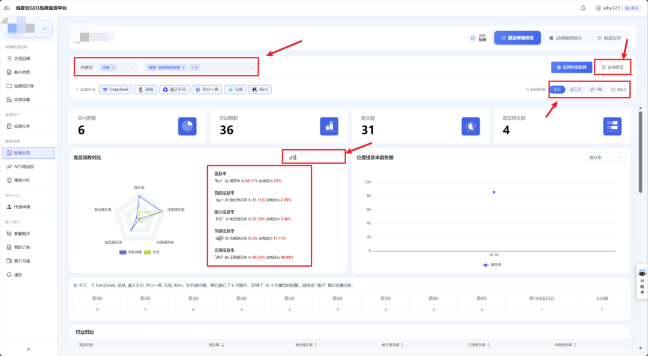
Task: Open the 自定义 custom date picker
Action: 619,90
